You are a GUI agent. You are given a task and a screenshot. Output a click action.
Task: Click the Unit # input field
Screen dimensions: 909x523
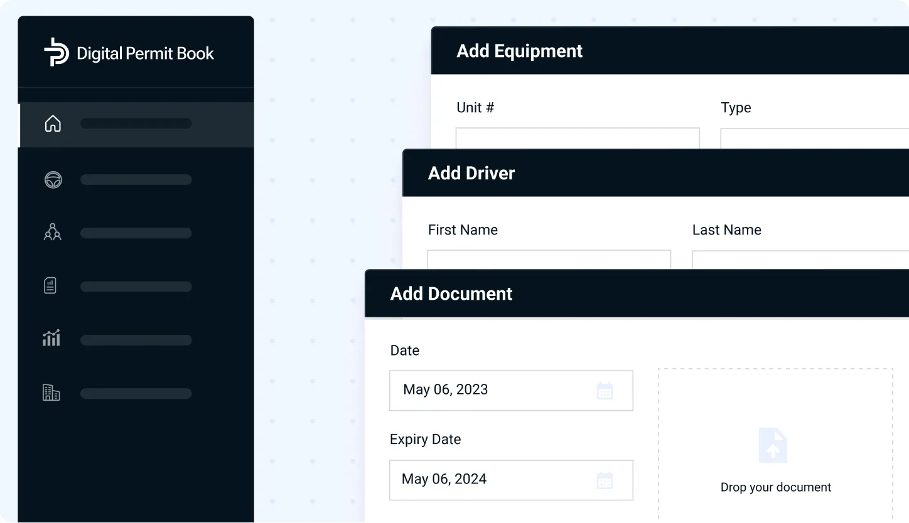[x=578, y=139]
